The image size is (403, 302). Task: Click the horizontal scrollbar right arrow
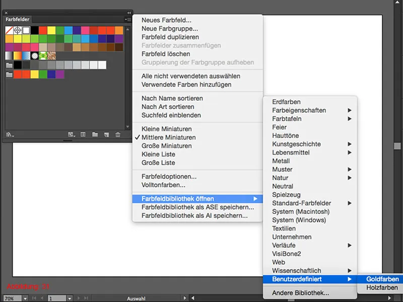coord(389,298)
